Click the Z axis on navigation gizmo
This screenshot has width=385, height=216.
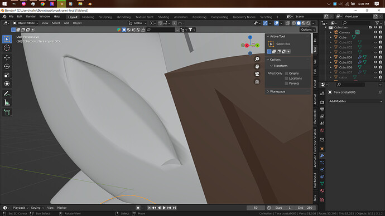coord(250,37)
